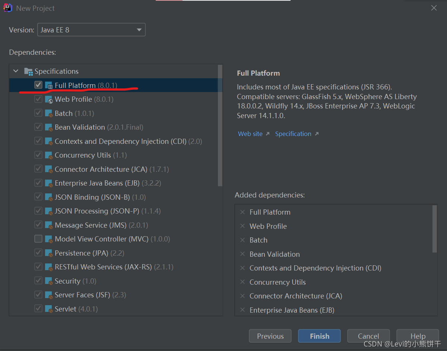Toggle the Security checkbox
This screenshot has width=447, height=351.
click(x=38, y=281)
